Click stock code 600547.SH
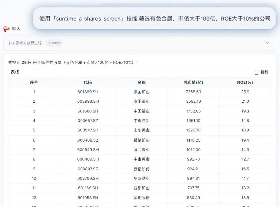 88,130
